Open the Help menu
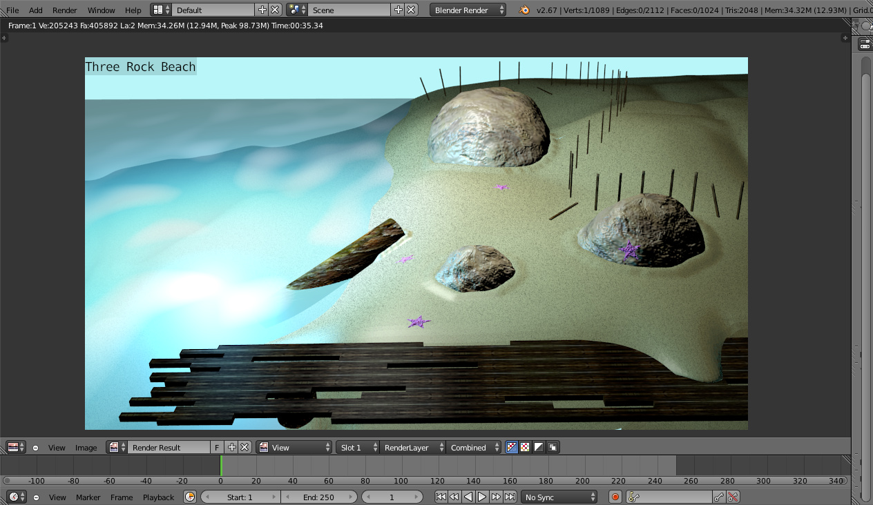The width and height of the screenshot is (873, 505). click(x=133, y=10)
